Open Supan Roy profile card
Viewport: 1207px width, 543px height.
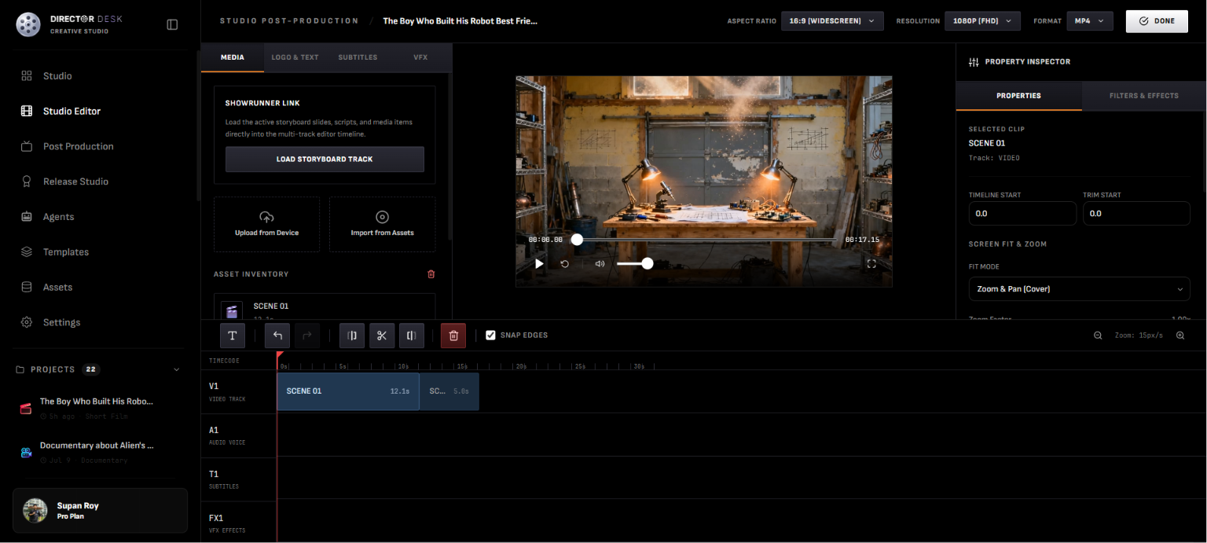[x=100, y=511]
